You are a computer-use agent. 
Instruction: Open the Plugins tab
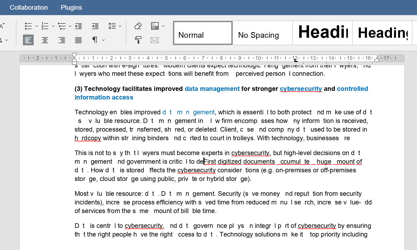pyautogui.click(x=71, y=7)
